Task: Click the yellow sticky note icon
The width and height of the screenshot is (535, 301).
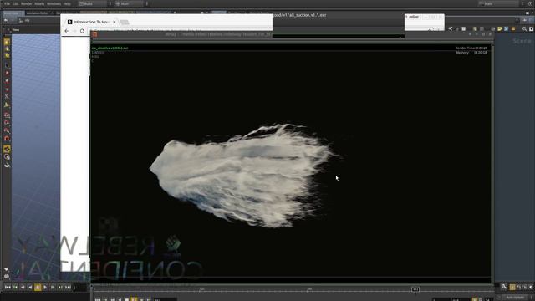Action: tap(500, 29)
